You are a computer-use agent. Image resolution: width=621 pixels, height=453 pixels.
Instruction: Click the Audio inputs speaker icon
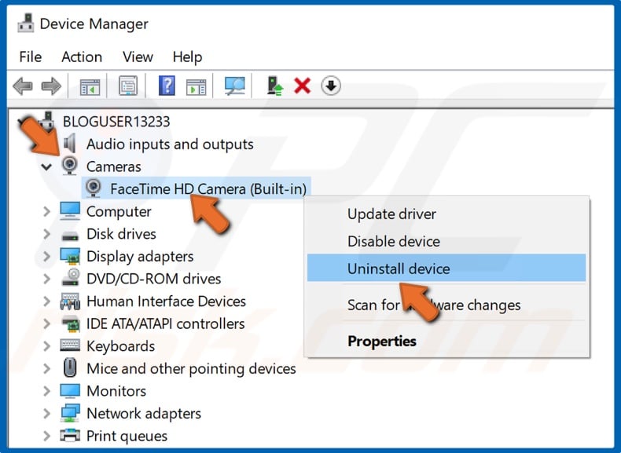pos(70,143)
